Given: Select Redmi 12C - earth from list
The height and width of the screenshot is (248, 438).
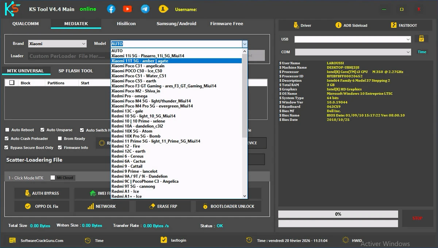Looking at the screenshot, I should [128, 151].
